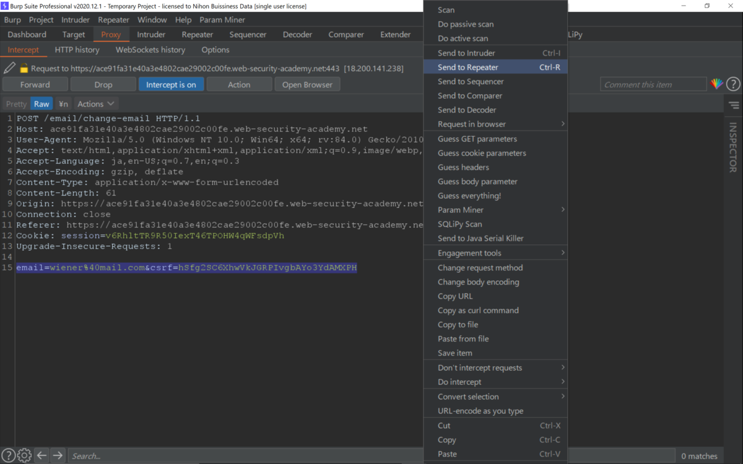
Task: Select Do active scan
Action: (x=495, y=38)
